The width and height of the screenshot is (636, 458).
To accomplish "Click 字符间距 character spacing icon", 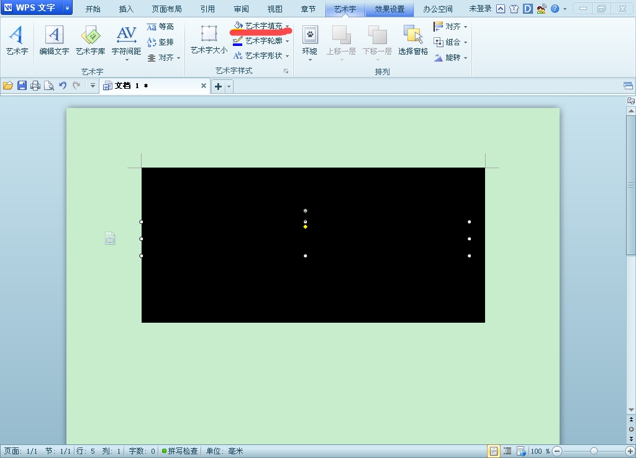I will point(126,35).
